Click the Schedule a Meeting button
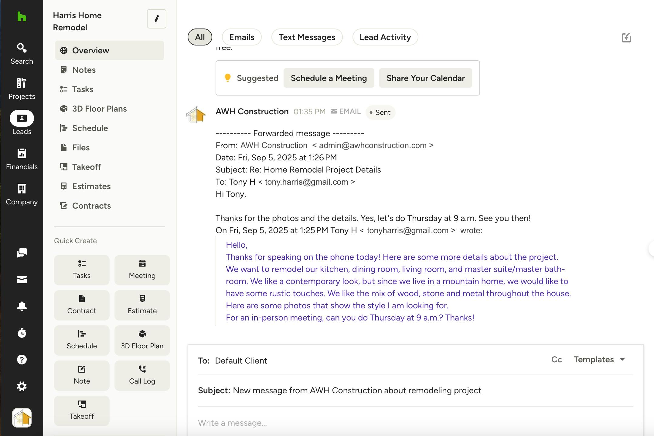The width and height of the screenshot is (654, 436). coord(329,78)
